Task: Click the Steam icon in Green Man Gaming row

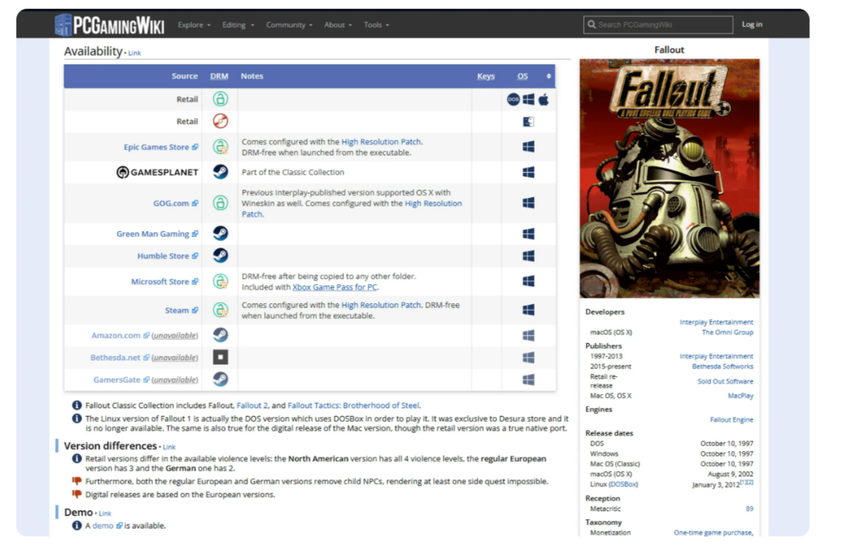Action: 220,234
